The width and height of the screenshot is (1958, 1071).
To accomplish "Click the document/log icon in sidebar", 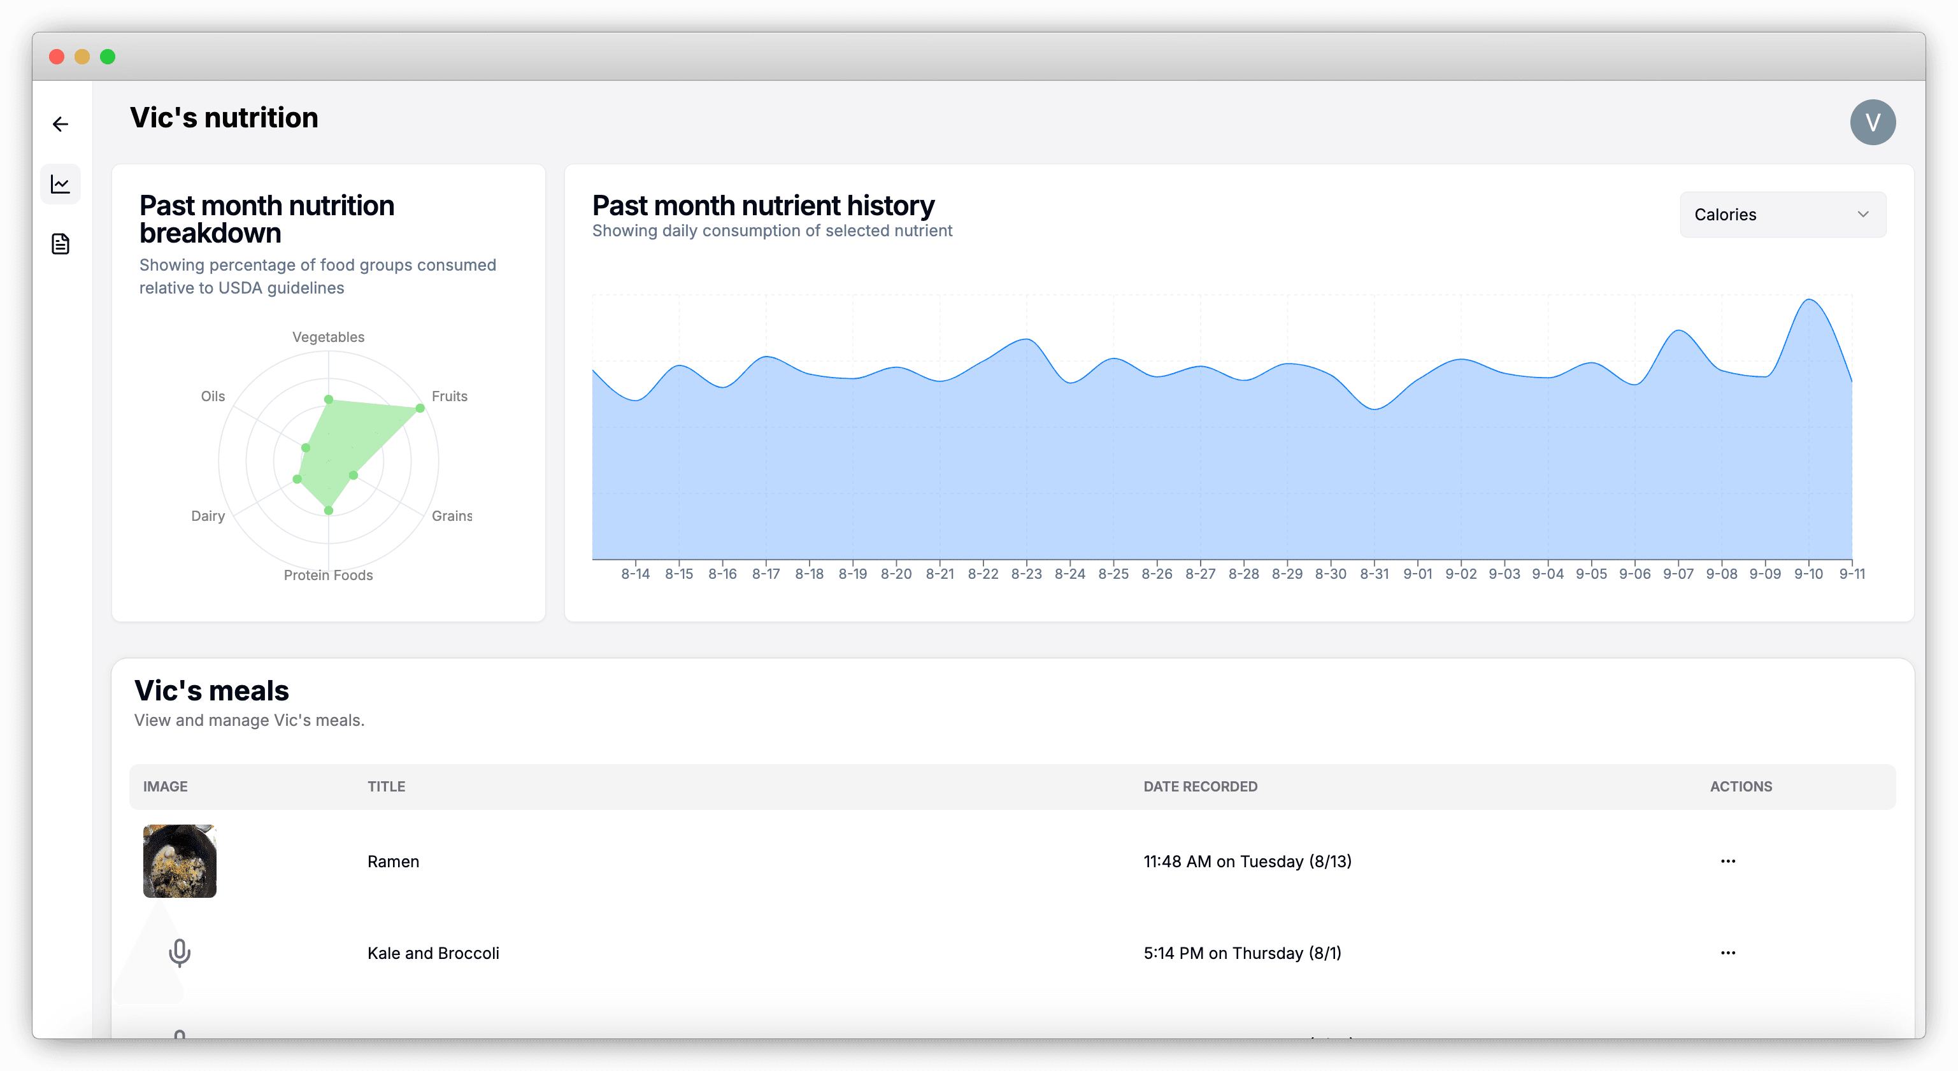I will (62, 244).
